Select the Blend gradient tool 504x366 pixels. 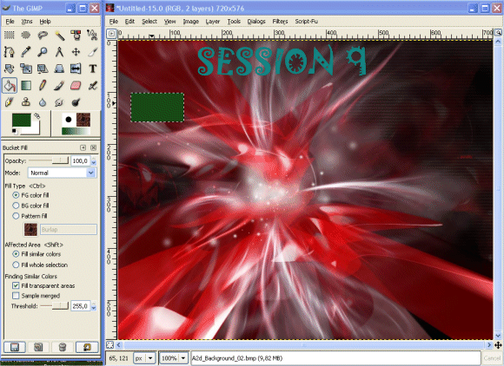tap(26, 86)
